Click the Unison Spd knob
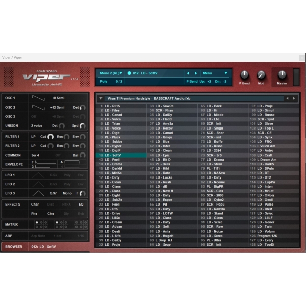The image size is (306, 306). (82, 126)
